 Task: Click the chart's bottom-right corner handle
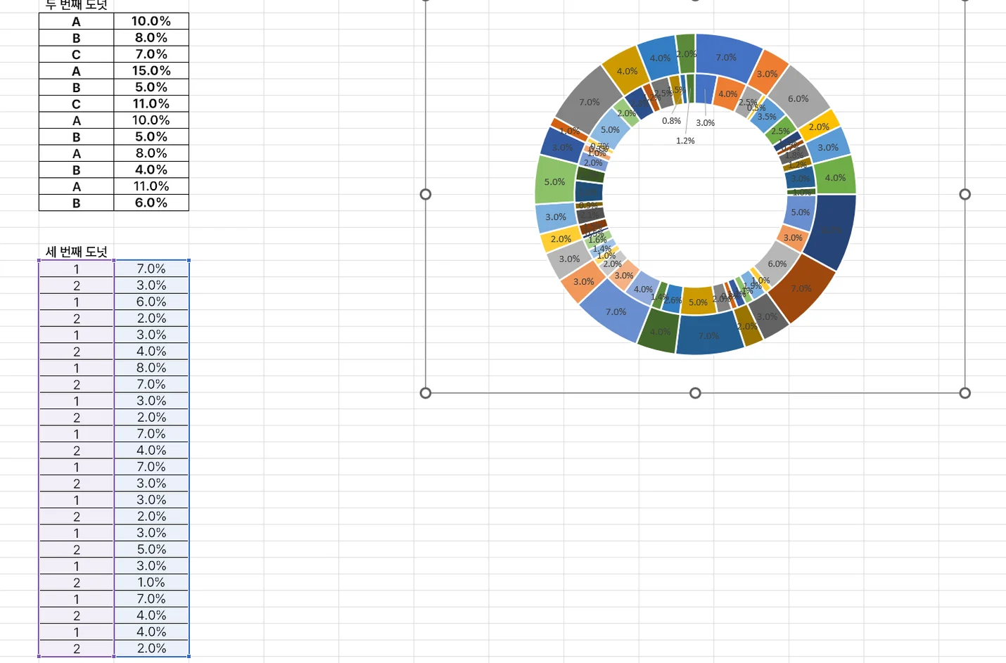(965, 393)
